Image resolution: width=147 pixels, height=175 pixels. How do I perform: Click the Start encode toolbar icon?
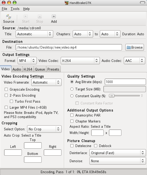[x=26, y=16]
